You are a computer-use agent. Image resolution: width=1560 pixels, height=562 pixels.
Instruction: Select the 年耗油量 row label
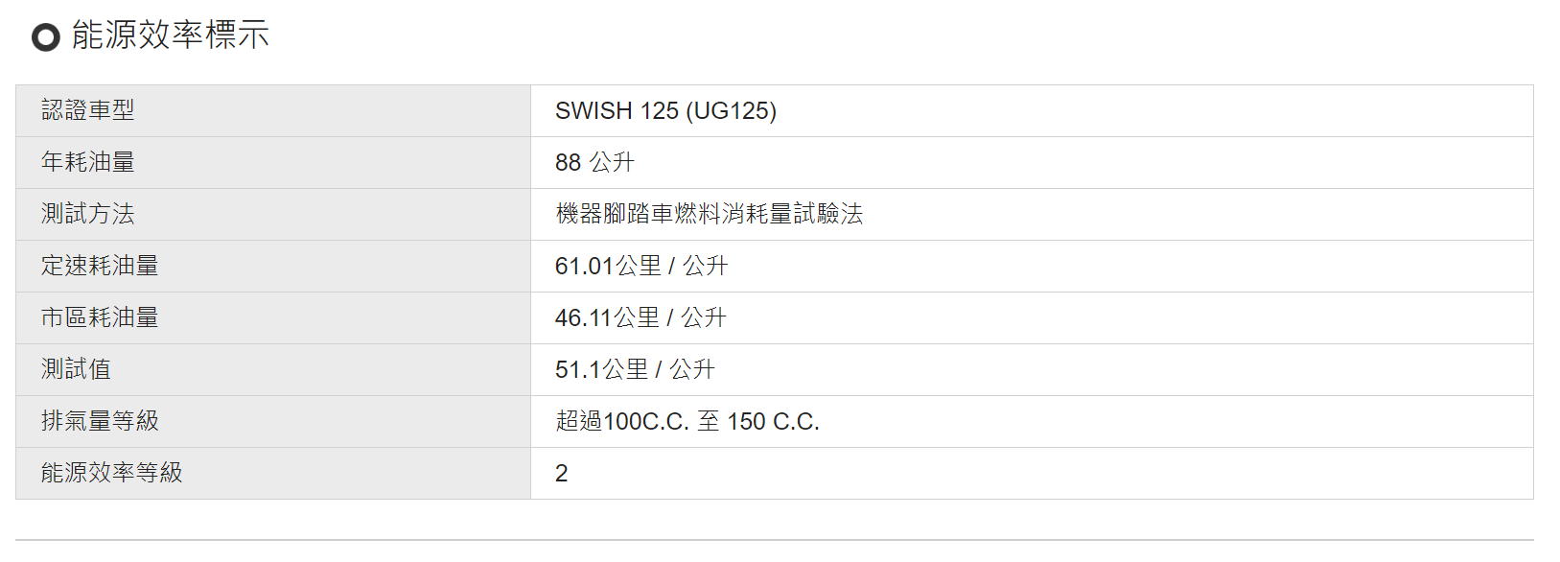click(x=273, y=162)
